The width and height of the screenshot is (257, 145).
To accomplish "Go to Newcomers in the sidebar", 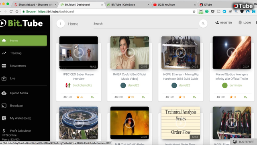I will (x=23, y=66).
